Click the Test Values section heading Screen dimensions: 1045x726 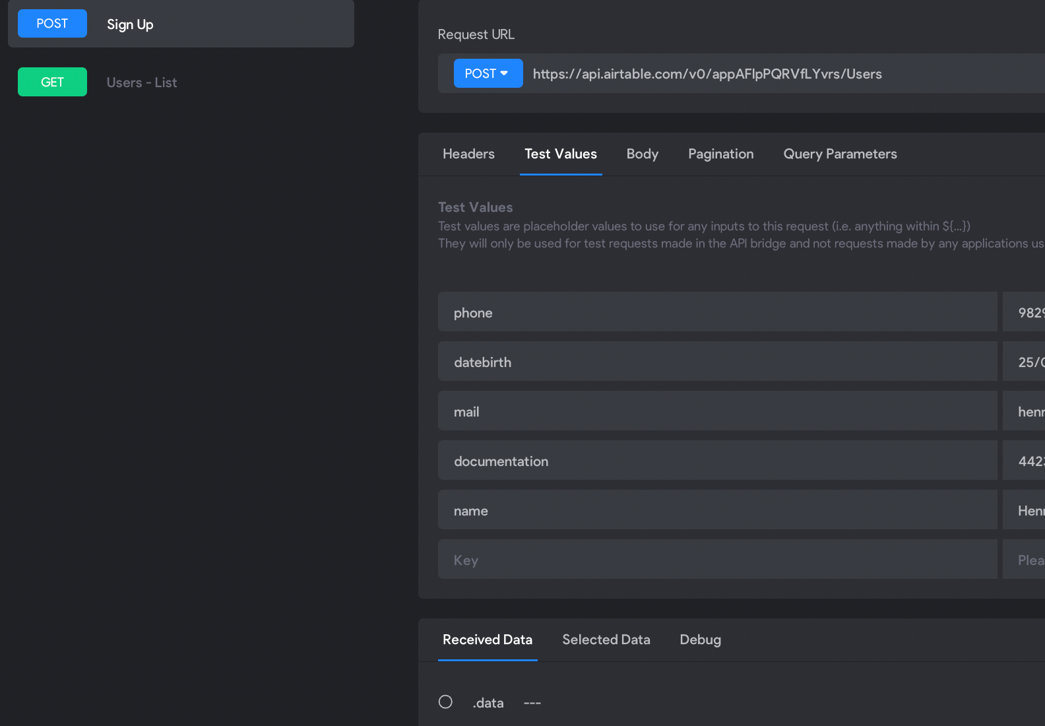[476, 207]
